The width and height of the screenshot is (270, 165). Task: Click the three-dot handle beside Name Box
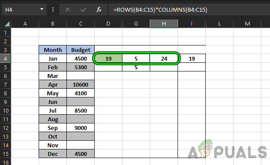point(53,10)
